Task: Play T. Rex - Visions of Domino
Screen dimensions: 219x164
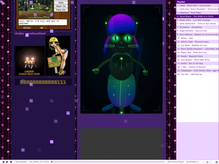Action: click(x=198, y=67)
